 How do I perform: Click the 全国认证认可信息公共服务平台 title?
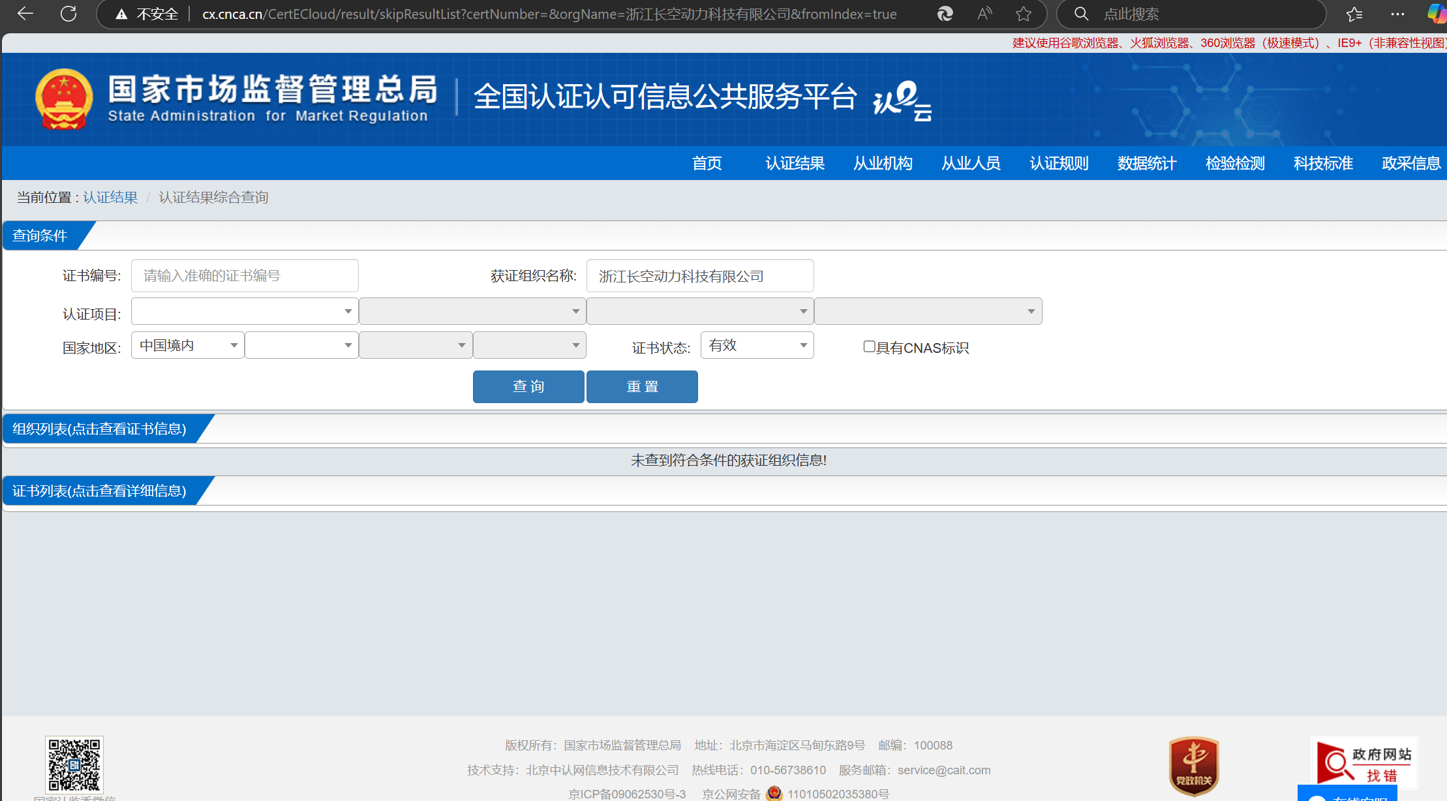pos(665,97)
